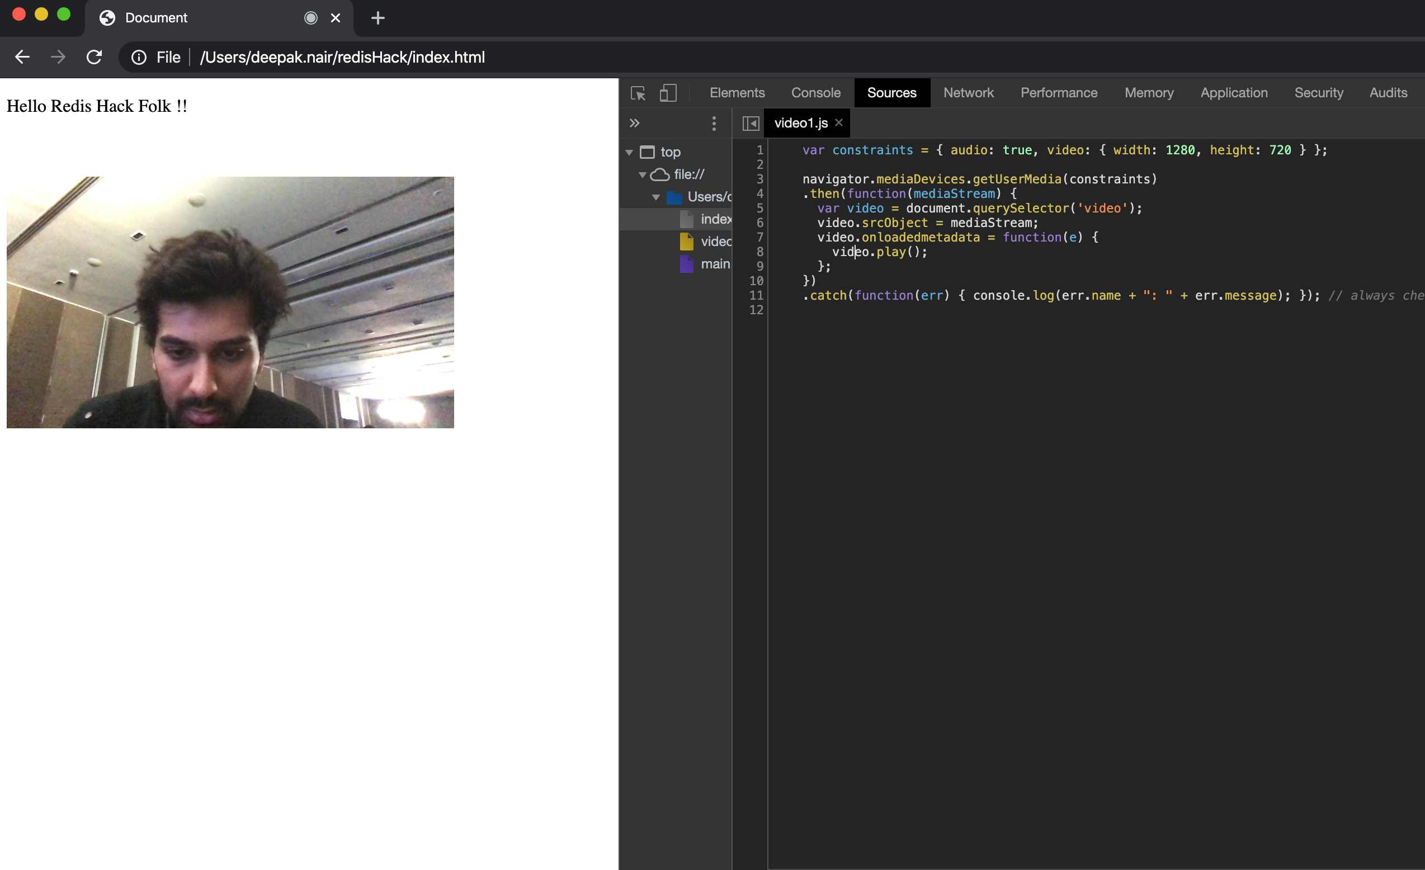This screenshot has width=1425, height=870.
Task: Open the three-dot navigator options menu
Action: (714, 123)
